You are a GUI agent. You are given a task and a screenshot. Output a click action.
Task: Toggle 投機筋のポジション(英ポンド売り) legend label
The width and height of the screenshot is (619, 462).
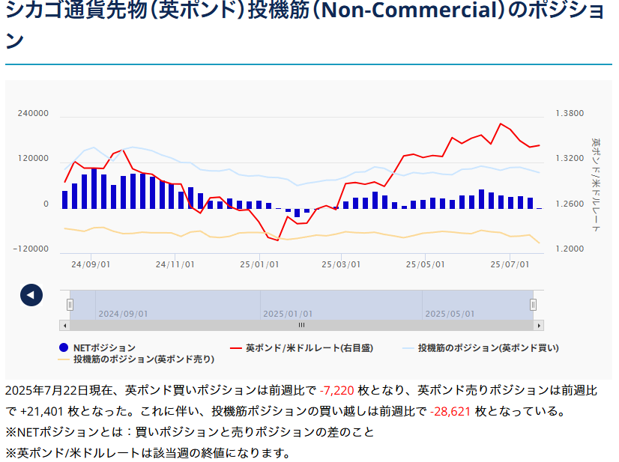(144, 359)
